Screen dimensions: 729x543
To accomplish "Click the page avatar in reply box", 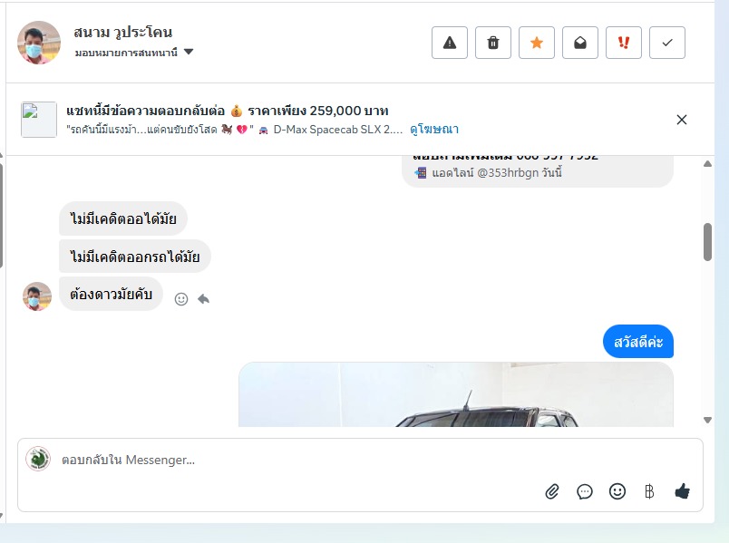I will point(38,459).
